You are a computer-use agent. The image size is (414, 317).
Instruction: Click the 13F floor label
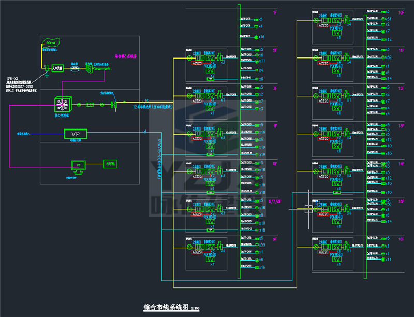tap(402, 126)
